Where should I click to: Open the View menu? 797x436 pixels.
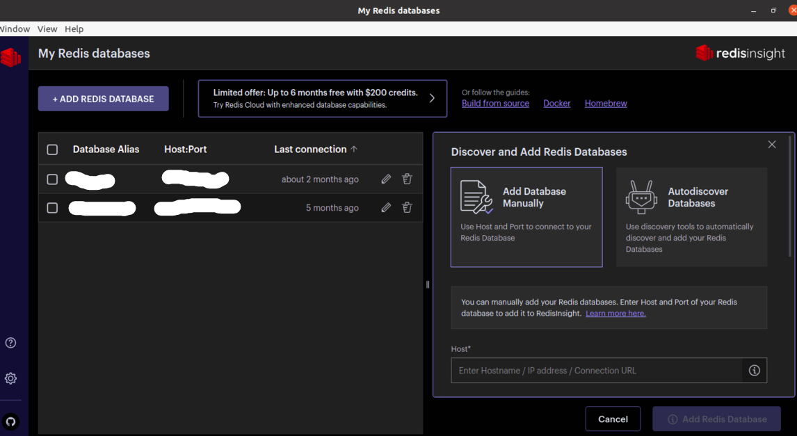tap(47, 29)
